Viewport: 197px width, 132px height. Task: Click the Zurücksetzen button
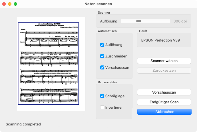coord(164,70)
